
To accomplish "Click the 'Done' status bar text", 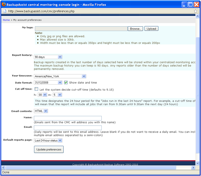I will pos(6,172).
